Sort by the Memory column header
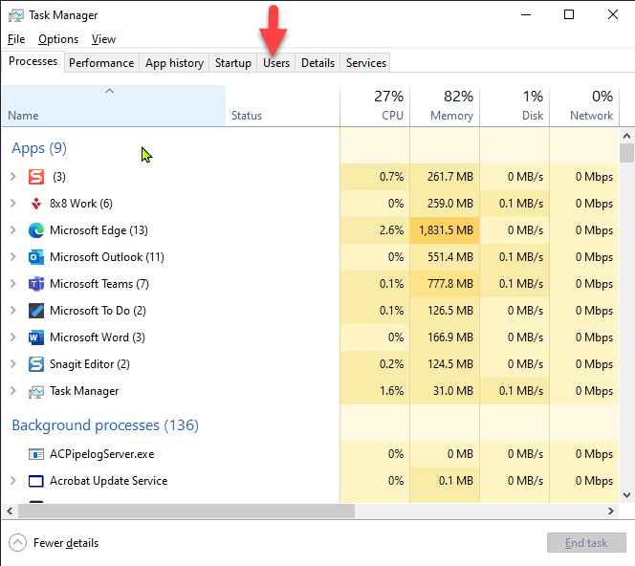The height and width of the screenshot is (566, 635). [445, 106]
